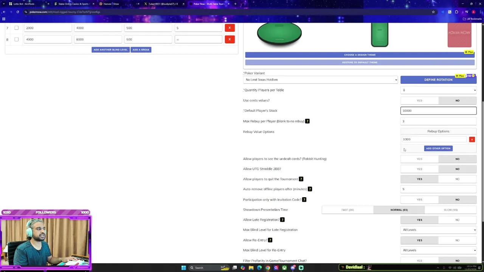Screen dimensions: 484x272
Task: Click CHOOSE A DESIGN THEME button
Action: (x=360, y=55)
